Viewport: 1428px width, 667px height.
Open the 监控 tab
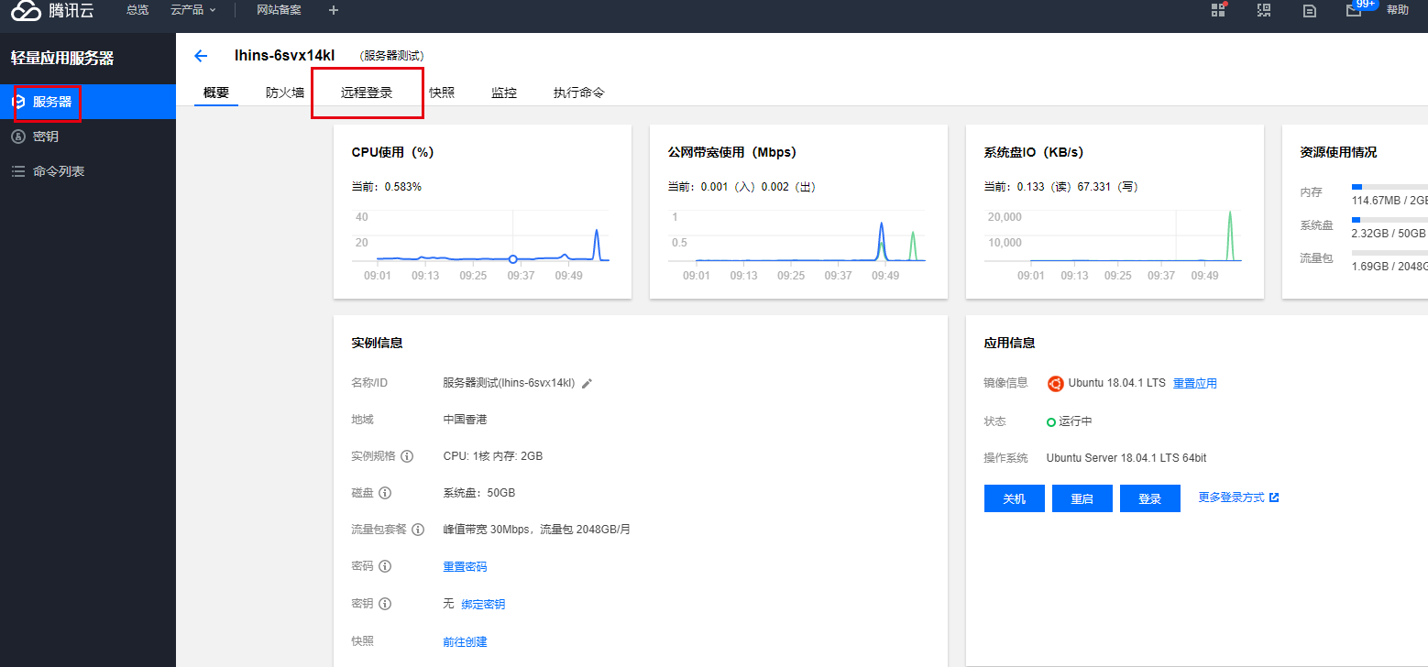point(504,93)
